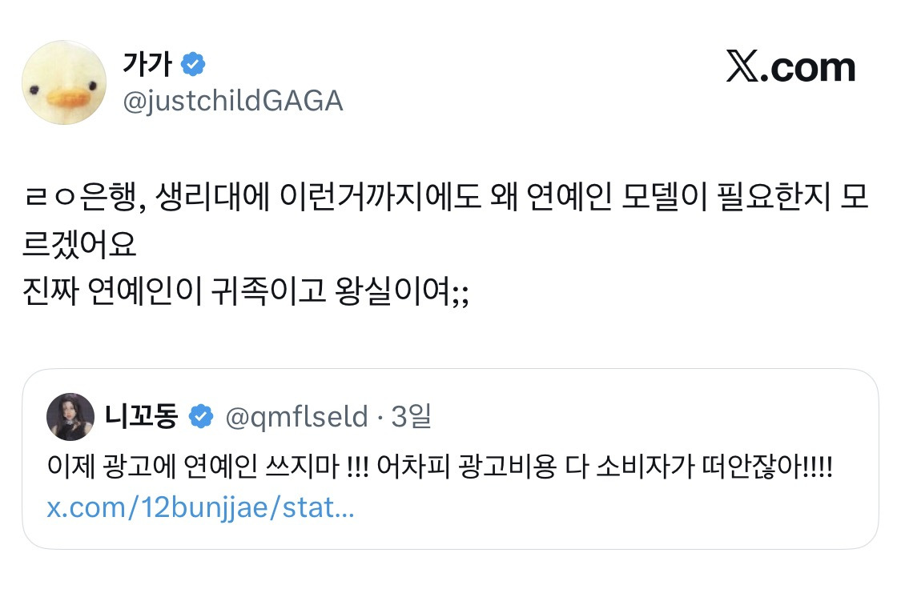Open 니꼬동's small profile picture
Screen dimensions: 901x589
(69, 417)
